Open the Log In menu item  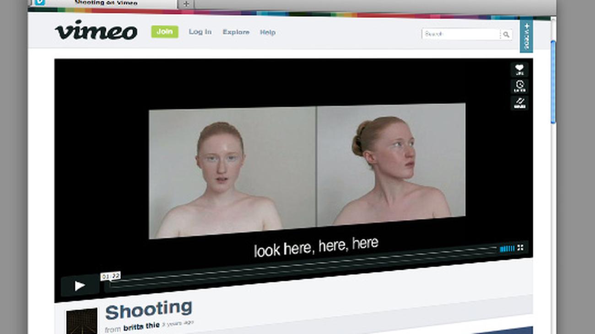(200, 32)
